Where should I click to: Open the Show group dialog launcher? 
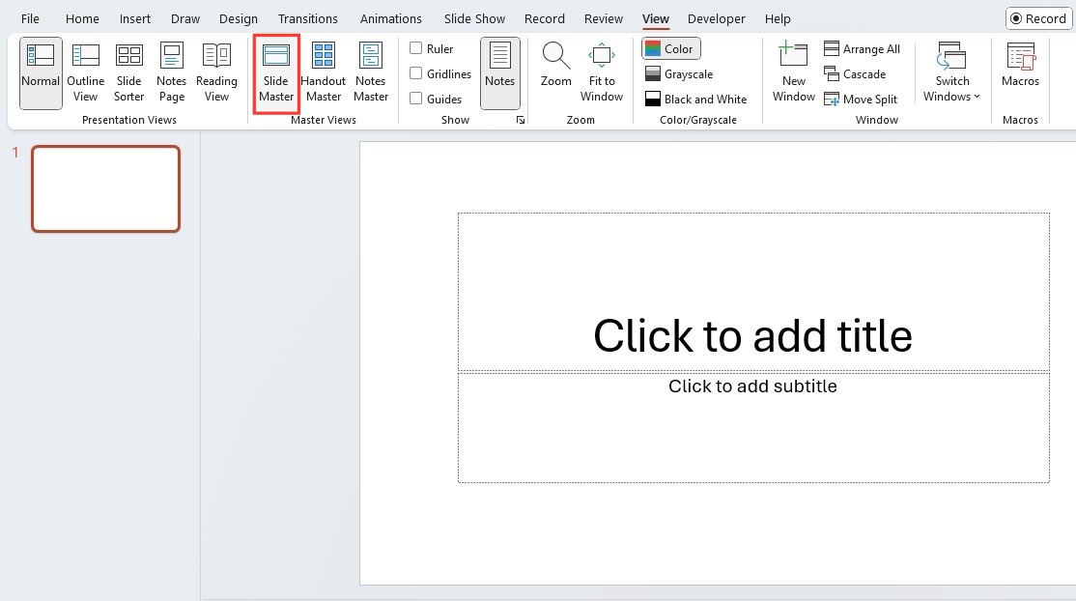pos(521,120)
